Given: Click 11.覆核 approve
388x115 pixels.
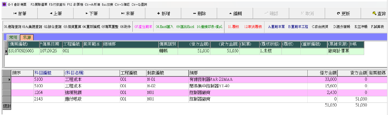Looking at the screenshot, I should point(234,26).
